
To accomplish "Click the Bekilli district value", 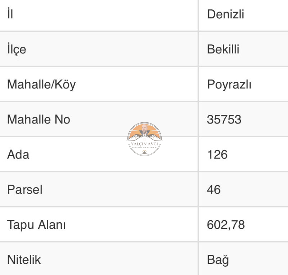I will [223, 49].
